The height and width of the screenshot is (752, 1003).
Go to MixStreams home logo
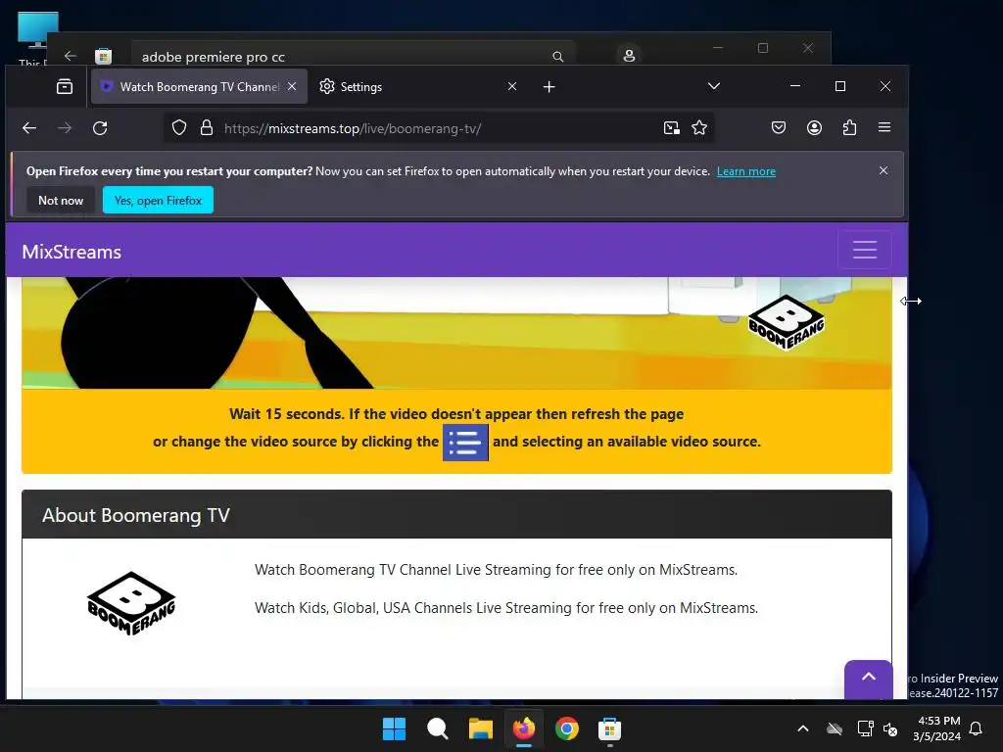(72, 252)
